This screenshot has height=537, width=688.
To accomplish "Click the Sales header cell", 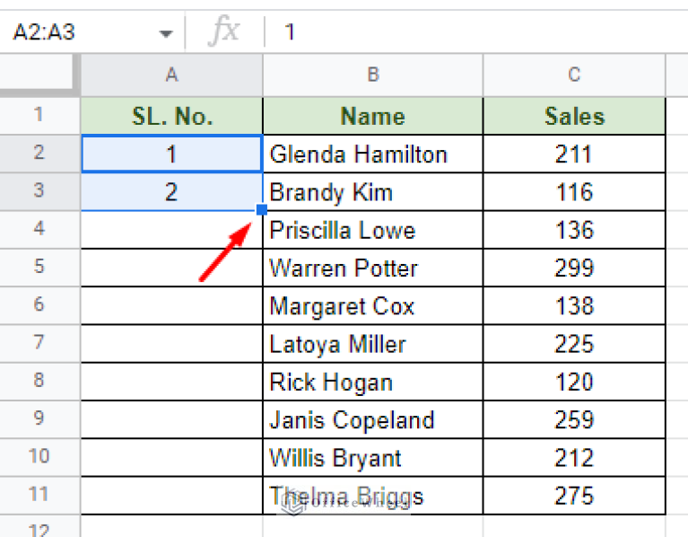I will click(x=574, y=116).
